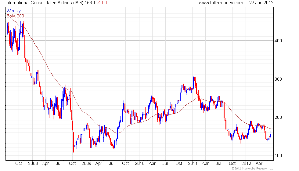The width and height of the screenshot is (299, 171).
Task: Click the 2011 time axis label
Action: coord(193,164)
